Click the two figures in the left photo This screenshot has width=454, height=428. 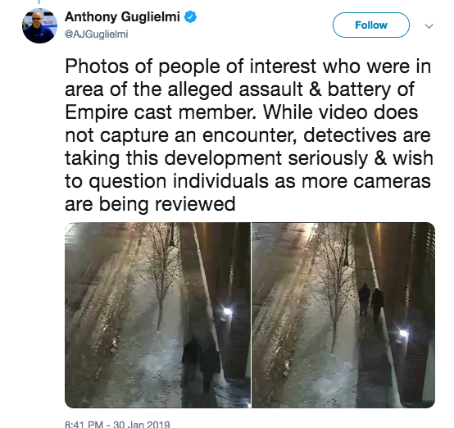(202, 364)
